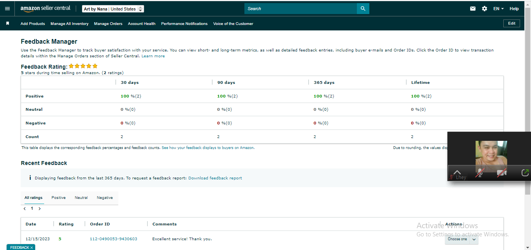Screen dimensions: 531x250
Task: Expand the call overlay up-chevron
Action: (457, 172)
